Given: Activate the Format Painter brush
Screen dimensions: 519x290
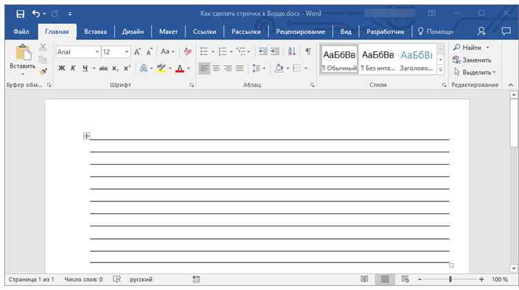Looking at the screenshot, I should (x=43, y=71).
